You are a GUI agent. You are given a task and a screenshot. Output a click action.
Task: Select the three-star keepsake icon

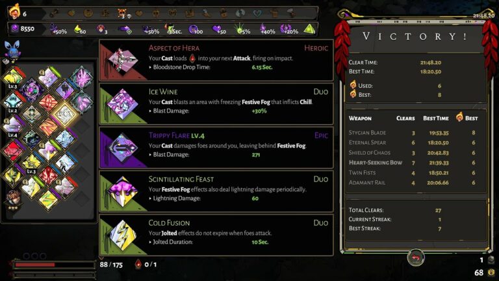click(x=14, y=200)
